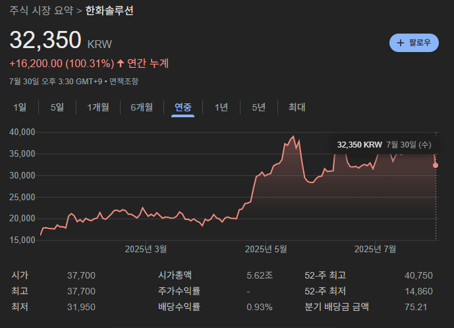Click the 15,000 y-axis label
Screen dimensions: 454x328
[x=22, y=240]
